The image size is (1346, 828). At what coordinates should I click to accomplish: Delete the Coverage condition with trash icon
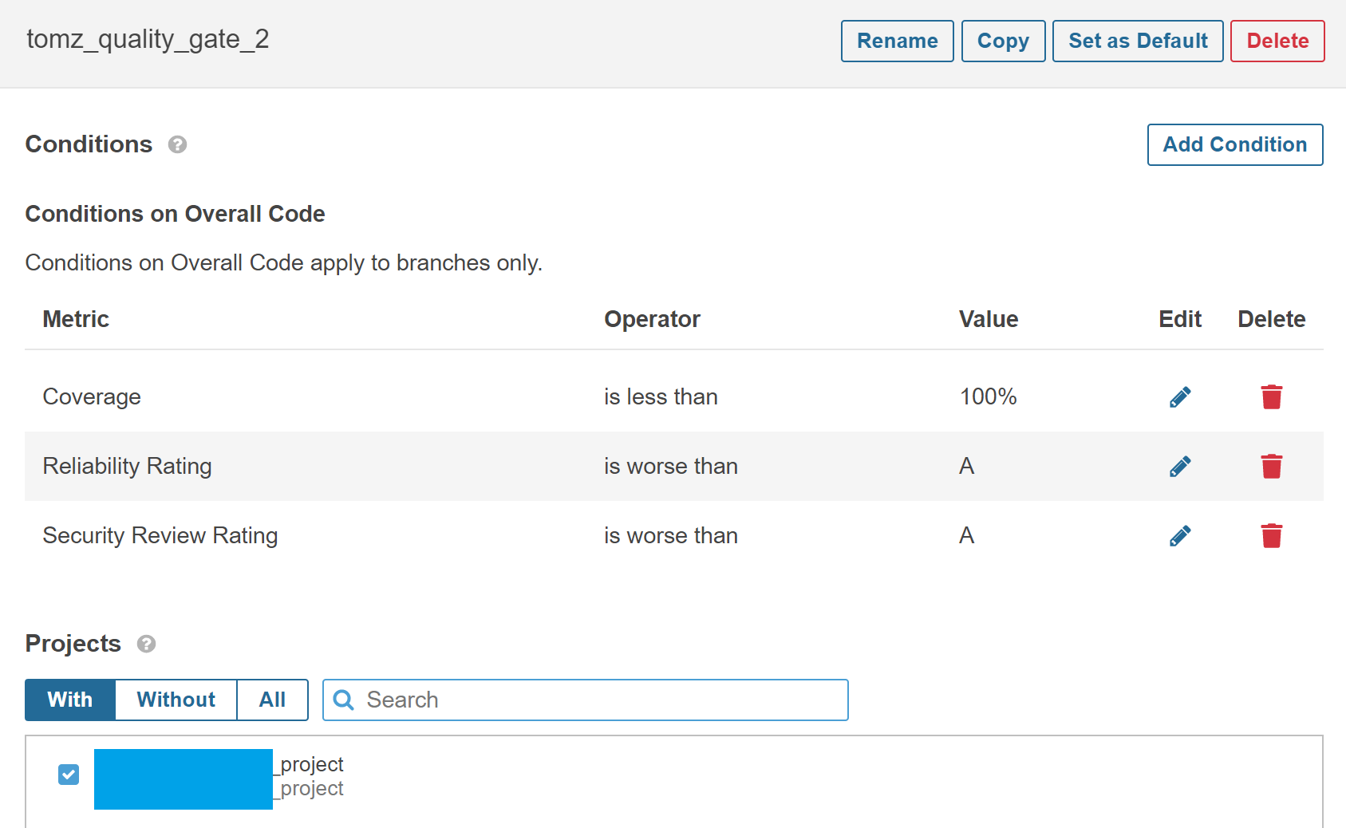coord(1271,397)
